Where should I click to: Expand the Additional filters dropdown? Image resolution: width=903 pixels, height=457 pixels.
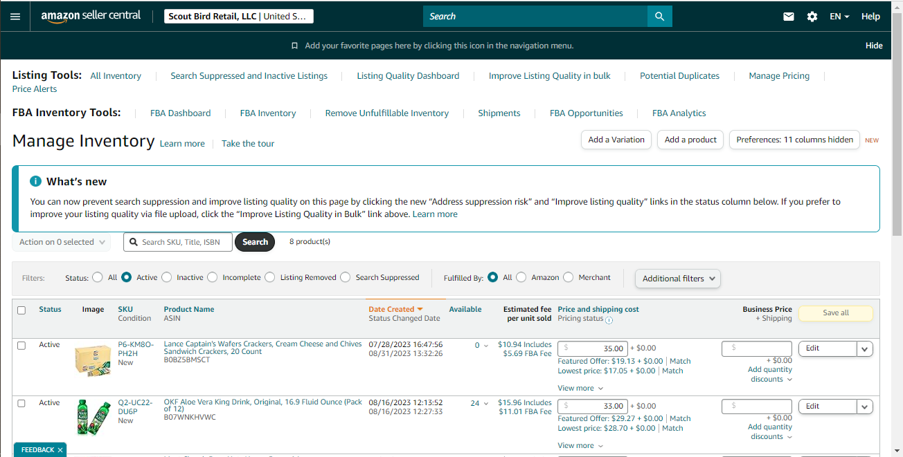click(x=678, y=279)
